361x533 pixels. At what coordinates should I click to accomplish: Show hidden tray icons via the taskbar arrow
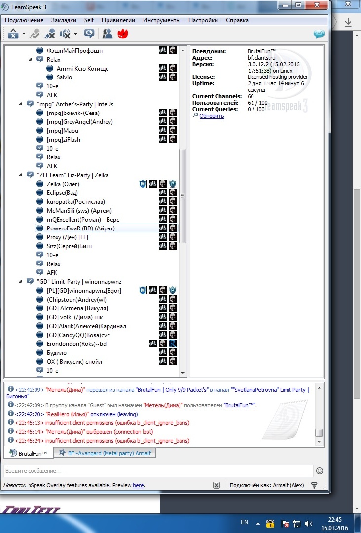pos(258,524)
